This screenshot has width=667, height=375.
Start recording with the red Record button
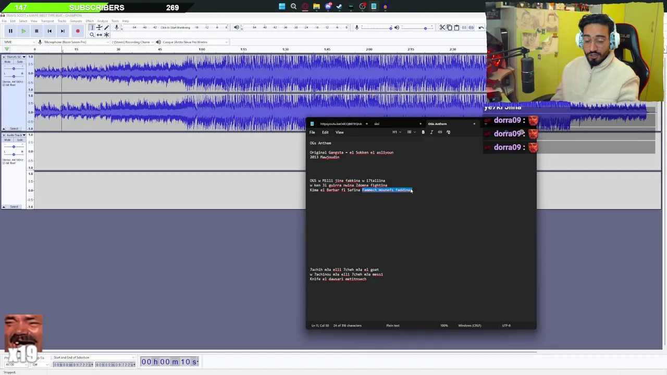pyautogui.click(x=78, y=31)
